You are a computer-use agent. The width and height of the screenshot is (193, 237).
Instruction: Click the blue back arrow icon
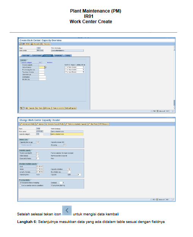point(67,210)
